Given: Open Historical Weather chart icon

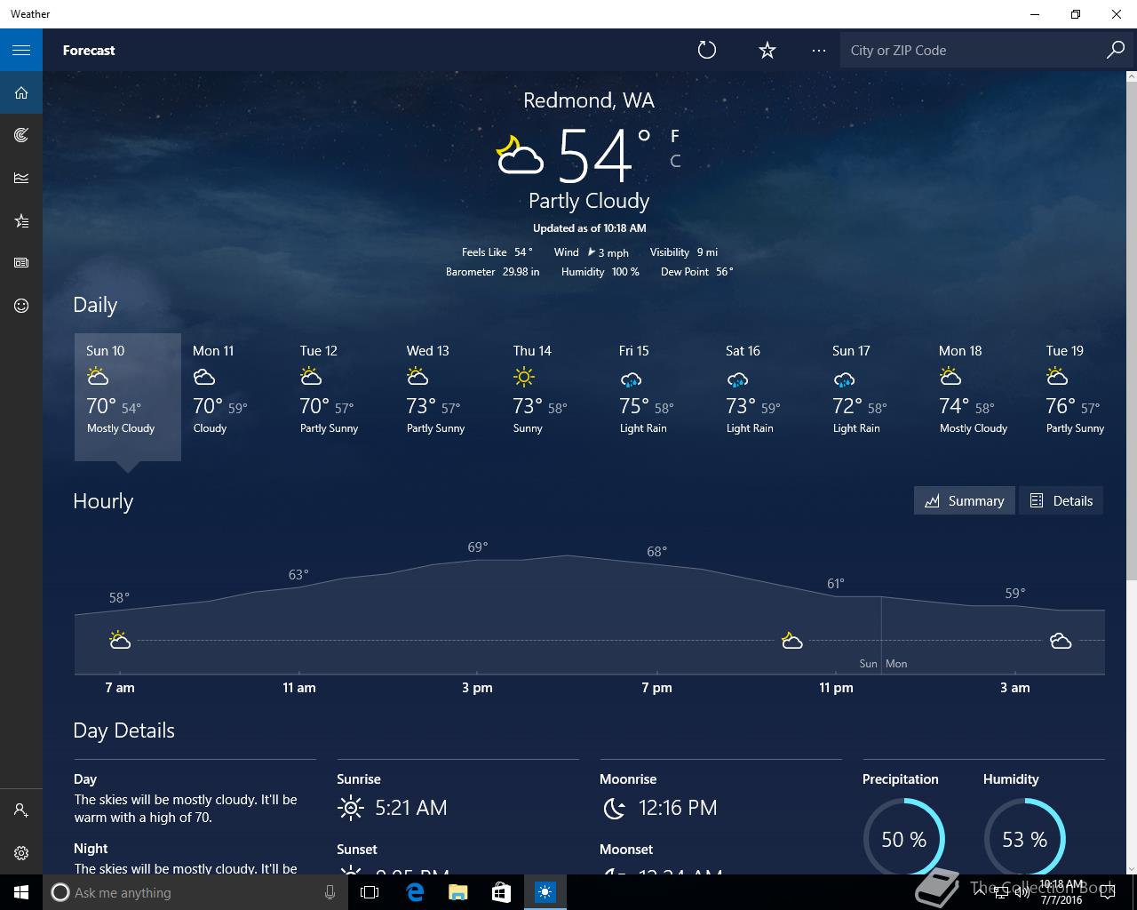Looking at the screenshot, I should (x=21, y=178).
